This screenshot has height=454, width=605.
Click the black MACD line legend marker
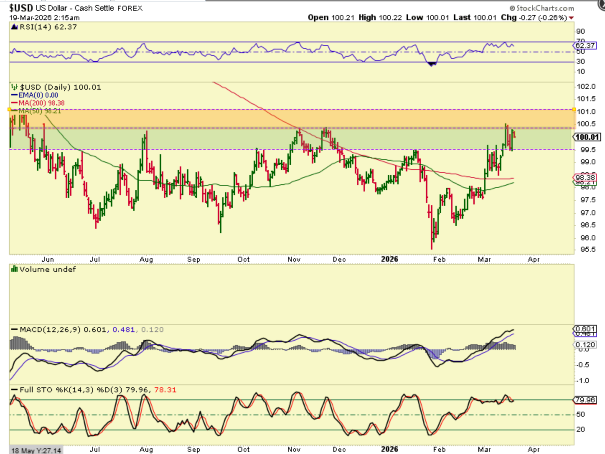[14, 329]
